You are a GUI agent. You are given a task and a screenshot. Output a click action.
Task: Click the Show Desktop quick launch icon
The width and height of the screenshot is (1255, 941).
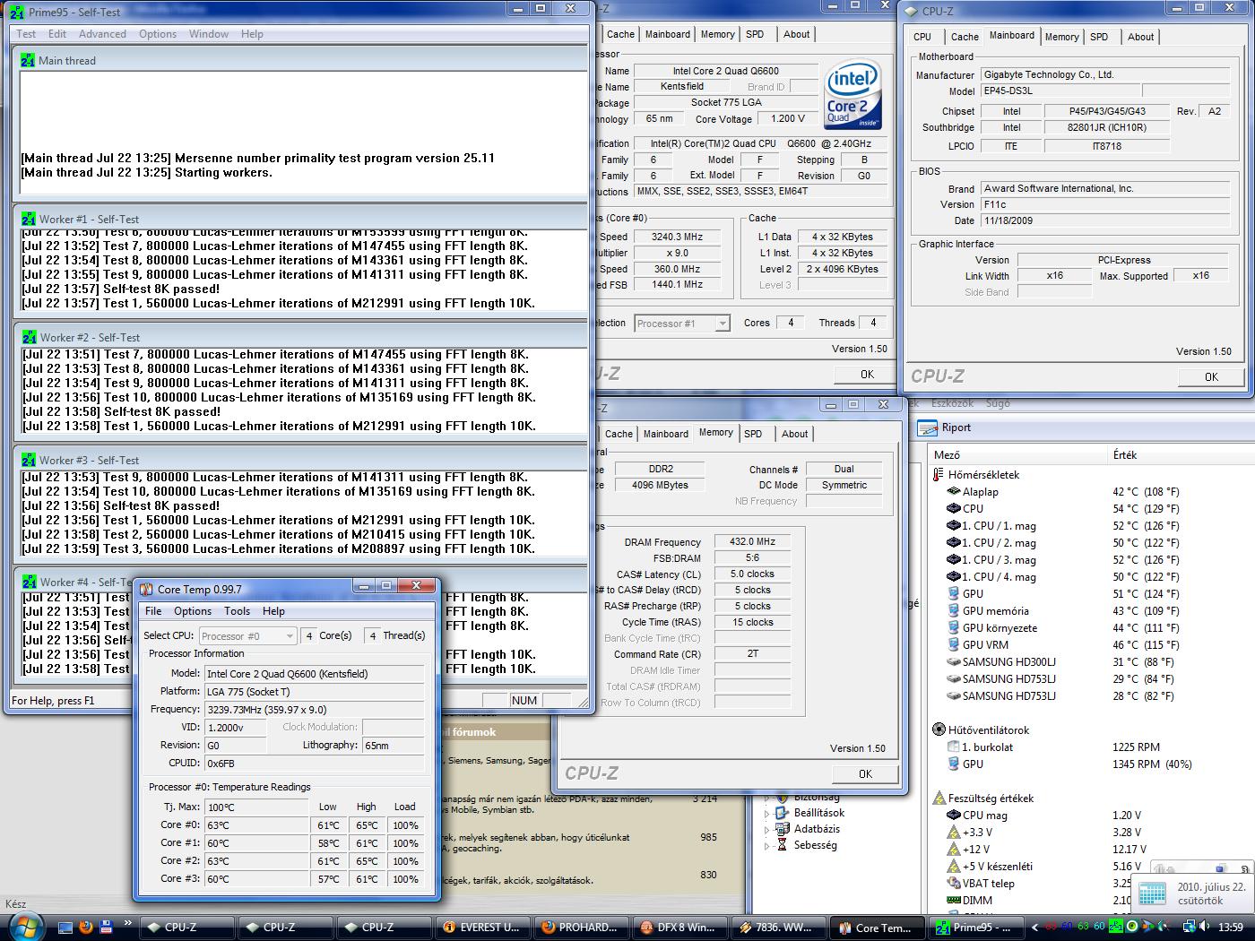click(x=65, y=927)
